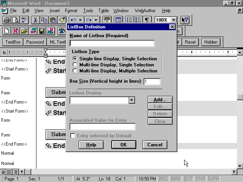
Task: Open the Format menu
Action: coord(71,11)
